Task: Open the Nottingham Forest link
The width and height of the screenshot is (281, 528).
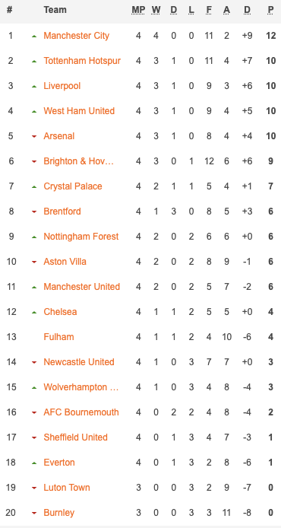Action: tap(81, 237)
